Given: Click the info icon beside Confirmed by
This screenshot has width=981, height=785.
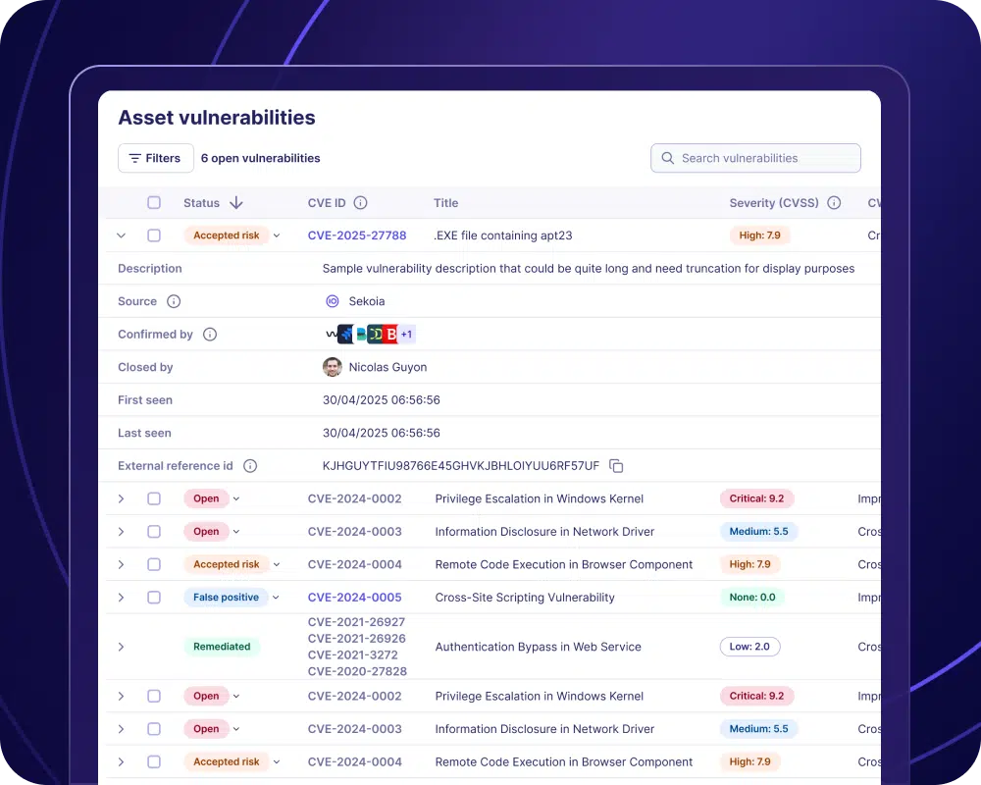Looking at the screenshot, I should (209, 335).
